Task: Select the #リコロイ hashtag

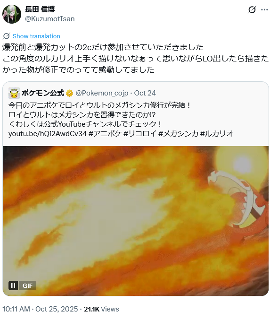Action: [140, 134]
